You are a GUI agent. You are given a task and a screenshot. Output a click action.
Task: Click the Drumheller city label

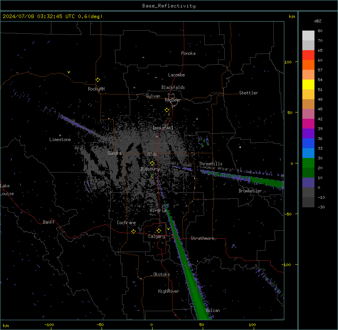tap(250, 191)
